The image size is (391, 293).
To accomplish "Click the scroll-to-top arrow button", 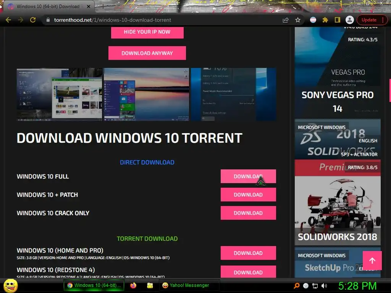I will coord(372,261).
